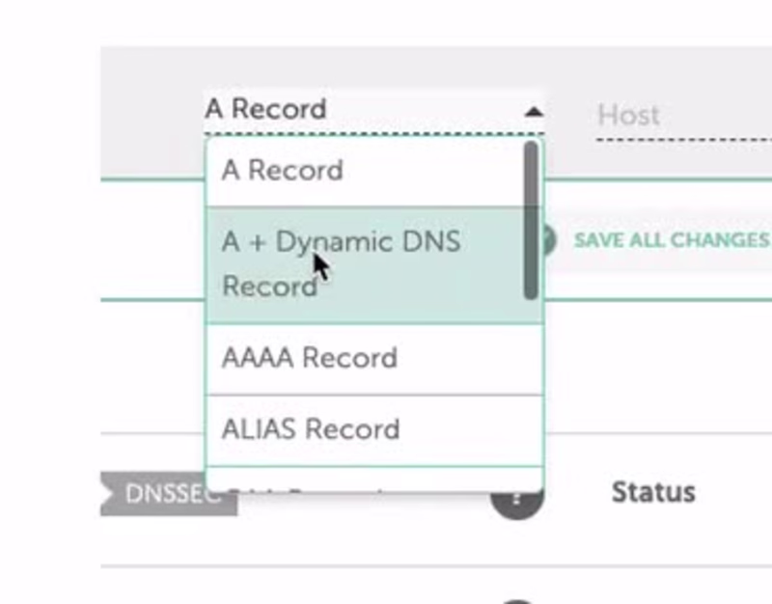Pick AAAA Record in the type list

coord(366,358)
